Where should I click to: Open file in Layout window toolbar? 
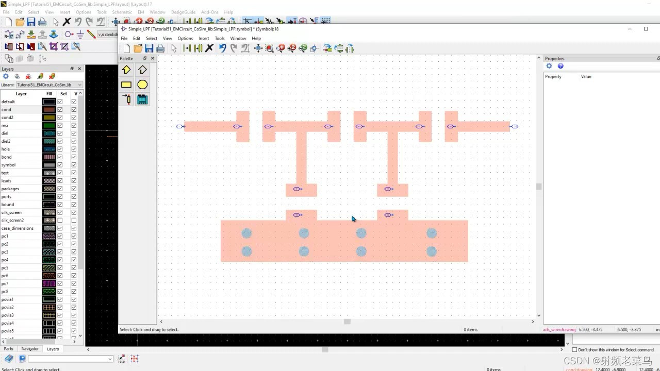pos(20,22)
